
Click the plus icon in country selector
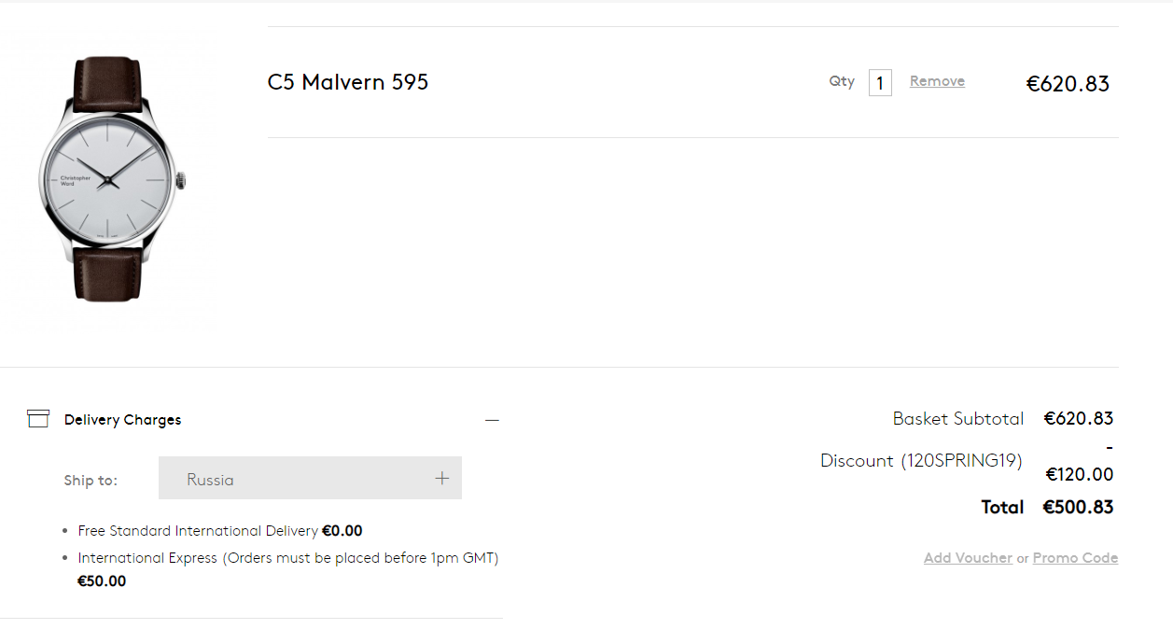(x=441, y=479)
